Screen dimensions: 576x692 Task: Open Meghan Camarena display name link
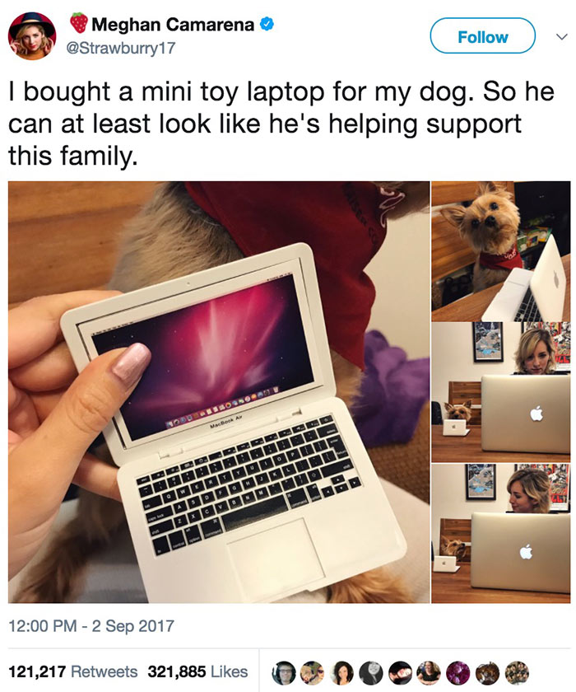click(173, 25)
